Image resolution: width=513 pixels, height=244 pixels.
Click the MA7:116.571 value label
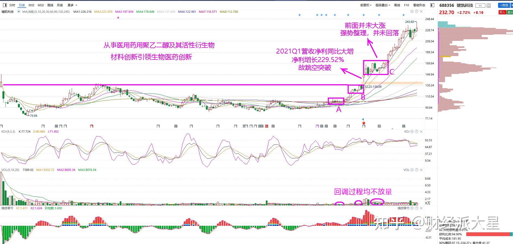pos(208,12)
